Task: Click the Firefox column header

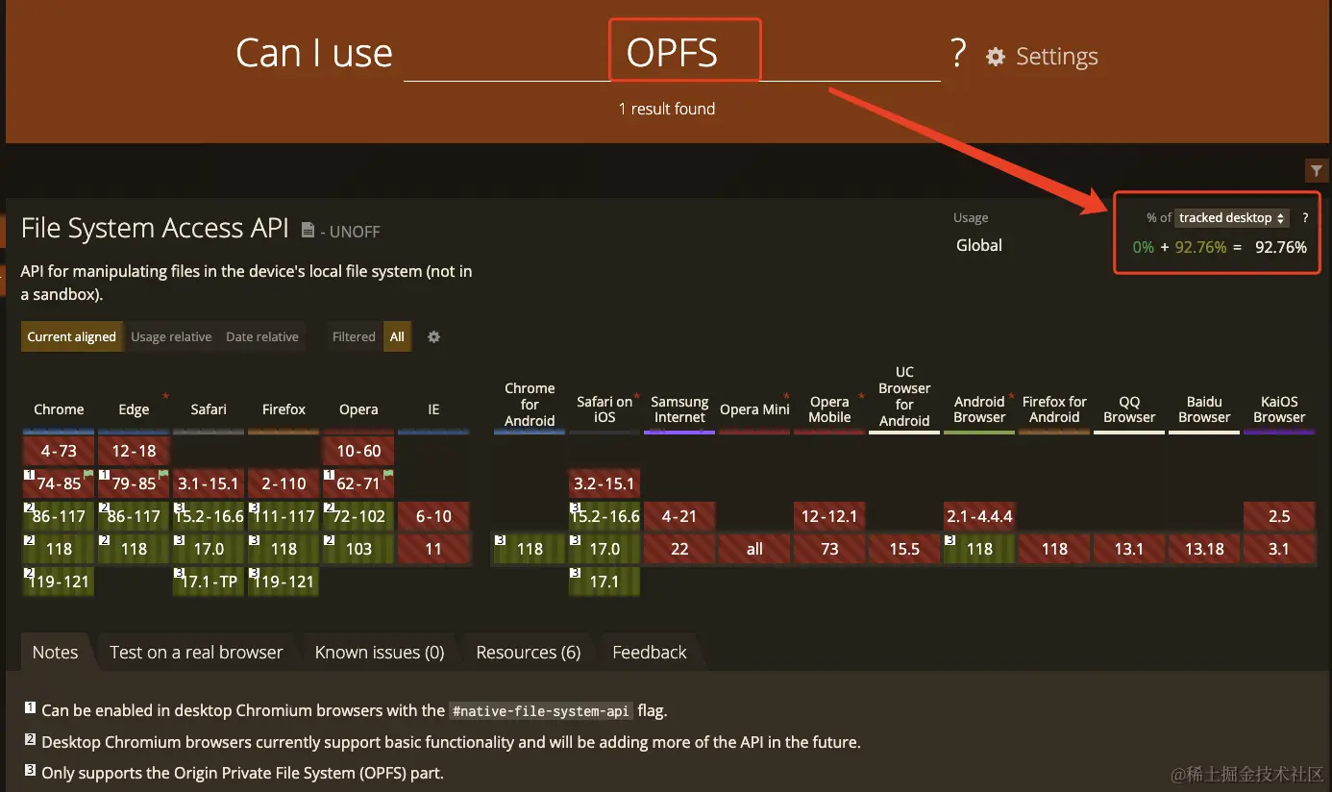Action: tap(284, 409)
